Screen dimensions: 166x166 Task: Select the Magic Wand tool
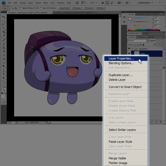point(4,28)
